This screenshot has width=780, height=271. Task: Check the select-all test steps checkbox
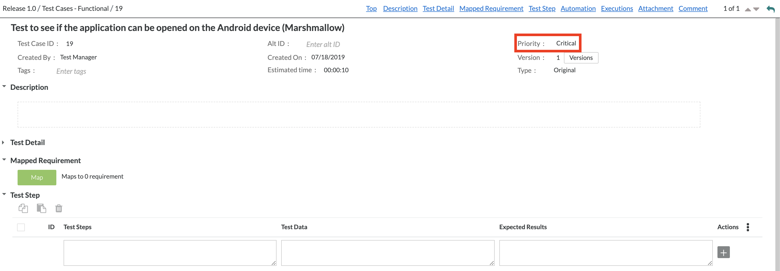(21, 227)
